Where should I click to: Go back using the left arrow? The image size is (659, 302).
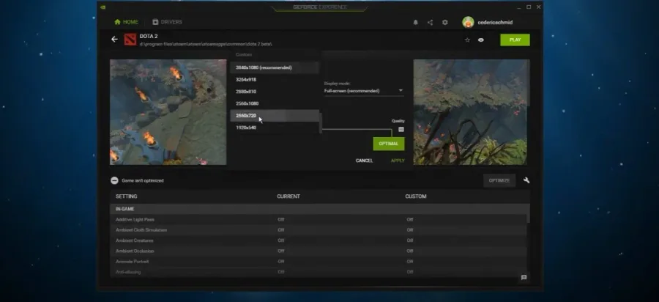(x=114, y=39)
